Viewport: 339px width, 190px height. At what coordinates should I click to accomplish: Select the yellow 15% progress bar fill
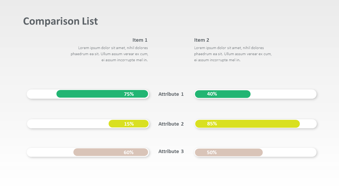[128, 124]
